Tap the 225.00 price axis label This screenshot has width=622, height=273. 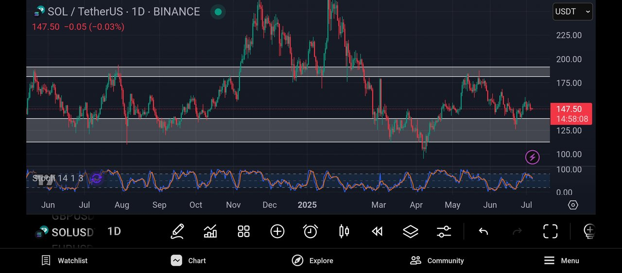(x=569, y=35)
